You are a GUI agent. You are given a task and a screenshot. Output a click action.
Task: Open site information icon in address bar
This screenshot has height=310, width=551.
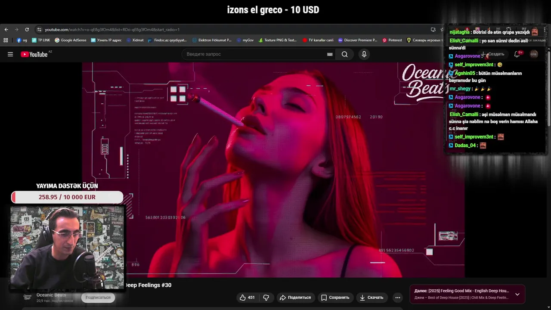(x=39, y=29)
